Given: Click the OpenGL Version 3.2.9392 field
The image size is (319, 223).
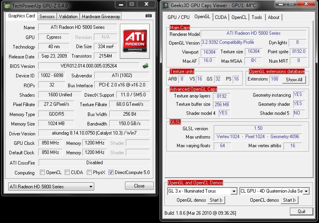Looking at the screenshot, I should (x=228, y=42).
